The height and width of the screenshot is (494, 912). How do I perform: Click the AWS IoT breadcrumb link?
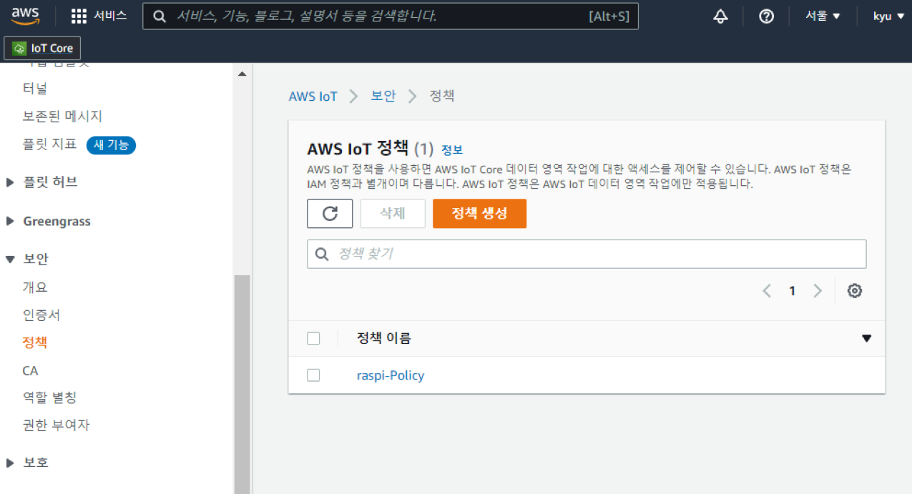[x=313, y=96]
